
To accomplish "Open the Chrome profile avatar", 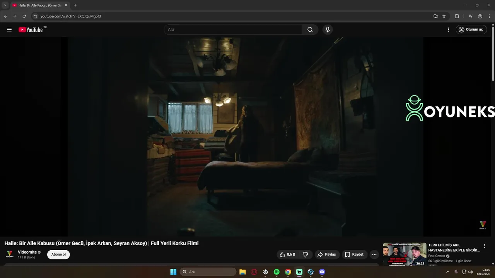I will coord(480,16).
